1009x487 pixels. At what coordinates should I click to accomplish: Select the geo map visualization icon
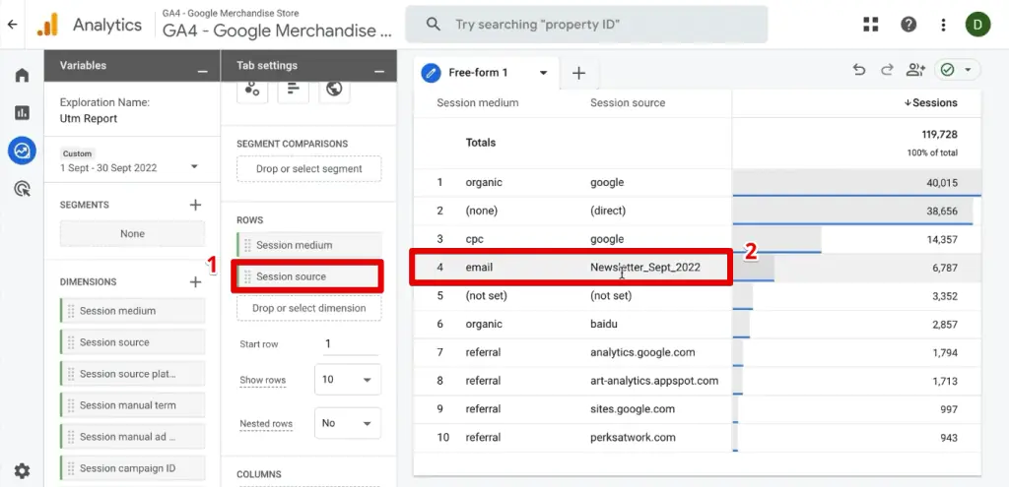(334, 90)
